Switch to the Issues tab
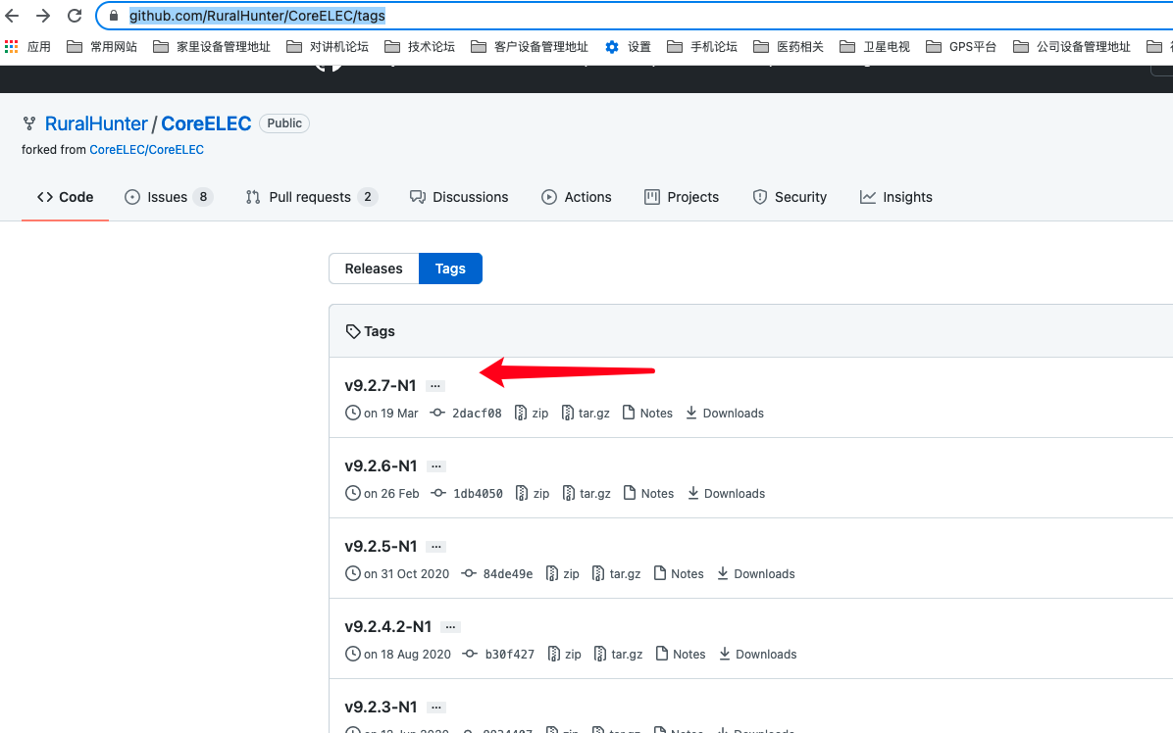The width and height of the screenshot is (1173, 733). 169,197
